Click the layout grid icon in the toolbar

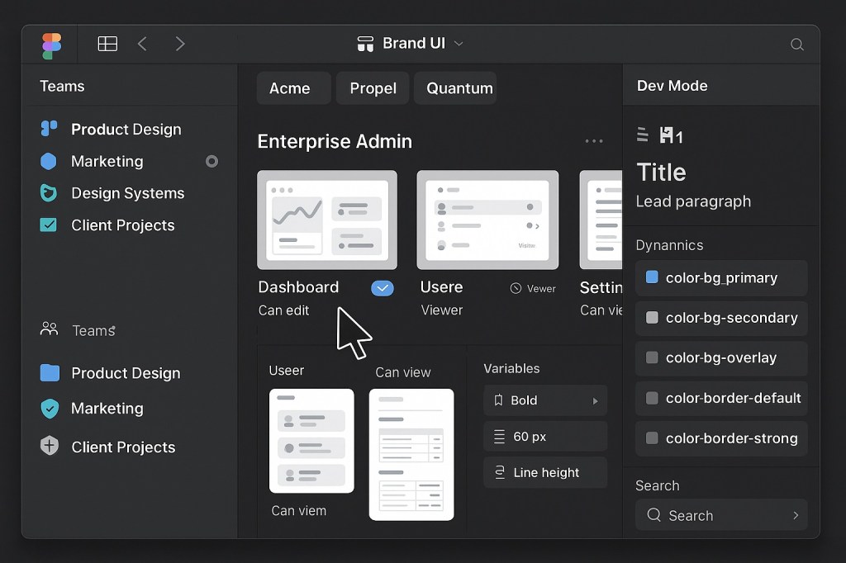click(x=107, y=44)
